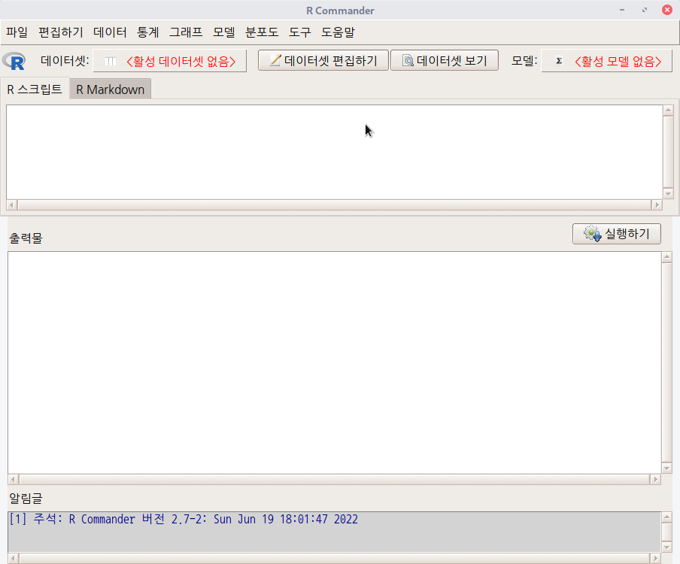Open the 데이터 menu
This screenshot has height=564, width=680.
(110, 32)
